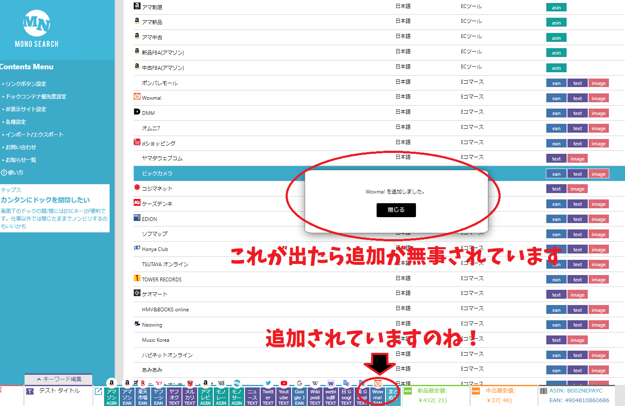Click the image button for ビックカメラ

[598, 174]
